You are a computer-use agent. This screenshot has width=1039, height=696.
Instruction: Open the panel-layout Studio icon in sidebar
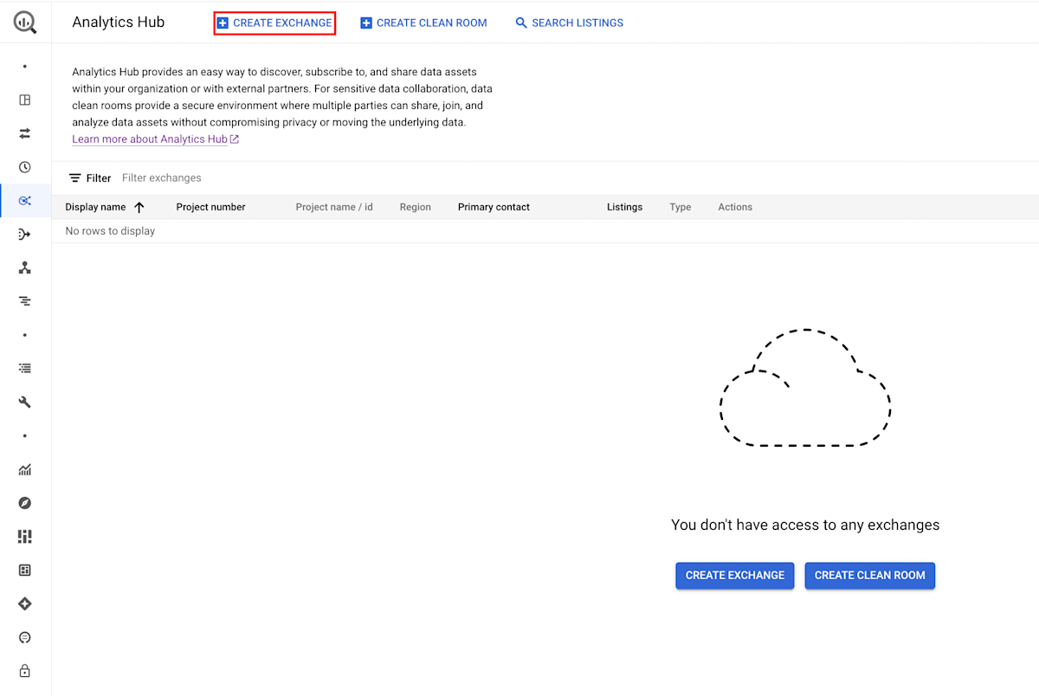point(25,100)
